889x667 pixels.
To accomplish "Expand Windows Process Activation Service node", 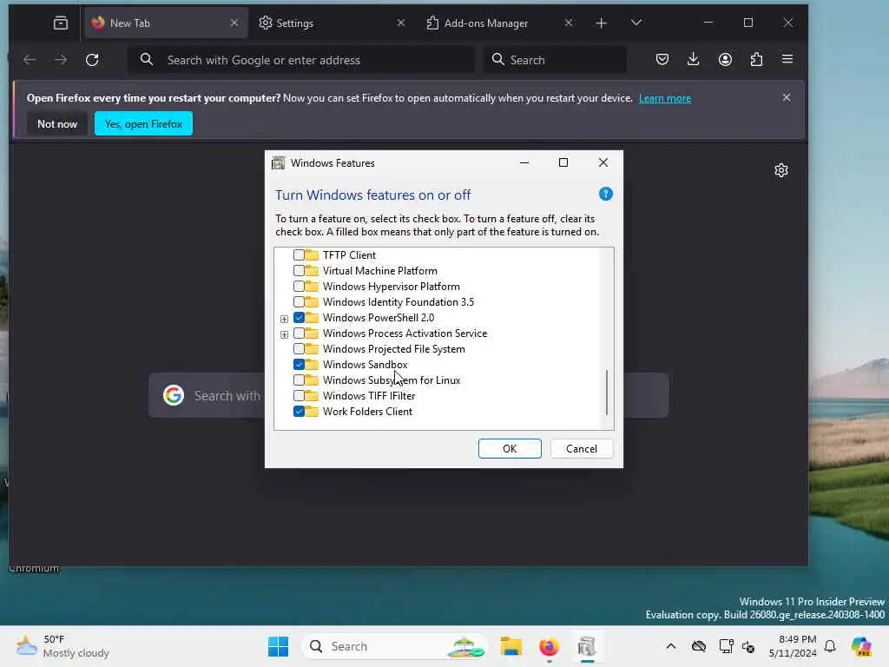I will (x=284, y=334).
